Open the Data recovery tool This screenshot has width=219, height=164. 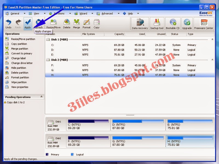pos(140,24)
